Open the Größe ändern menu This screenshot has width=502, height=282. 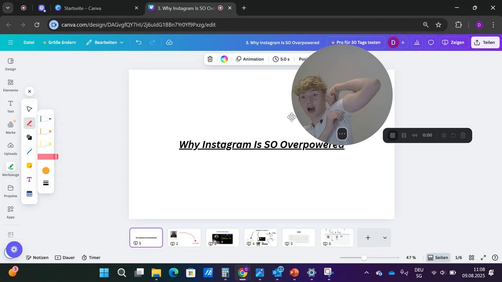(59, 42)
